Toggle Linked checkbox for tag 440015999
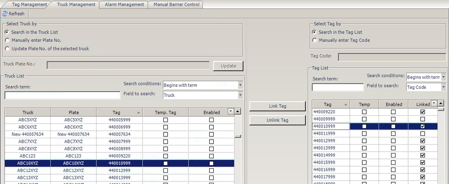This screenshot has height=184, width=449. pyautogui.click(x=423, y=162)
